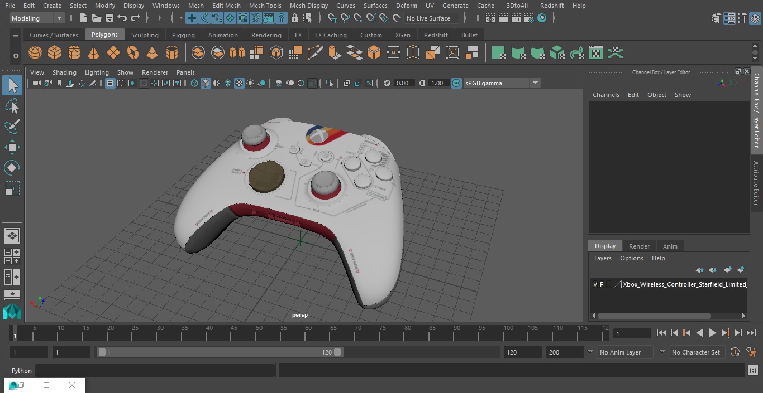Click the No Live Surface field
Screen dimensions: 763x393
pos(431,18)
